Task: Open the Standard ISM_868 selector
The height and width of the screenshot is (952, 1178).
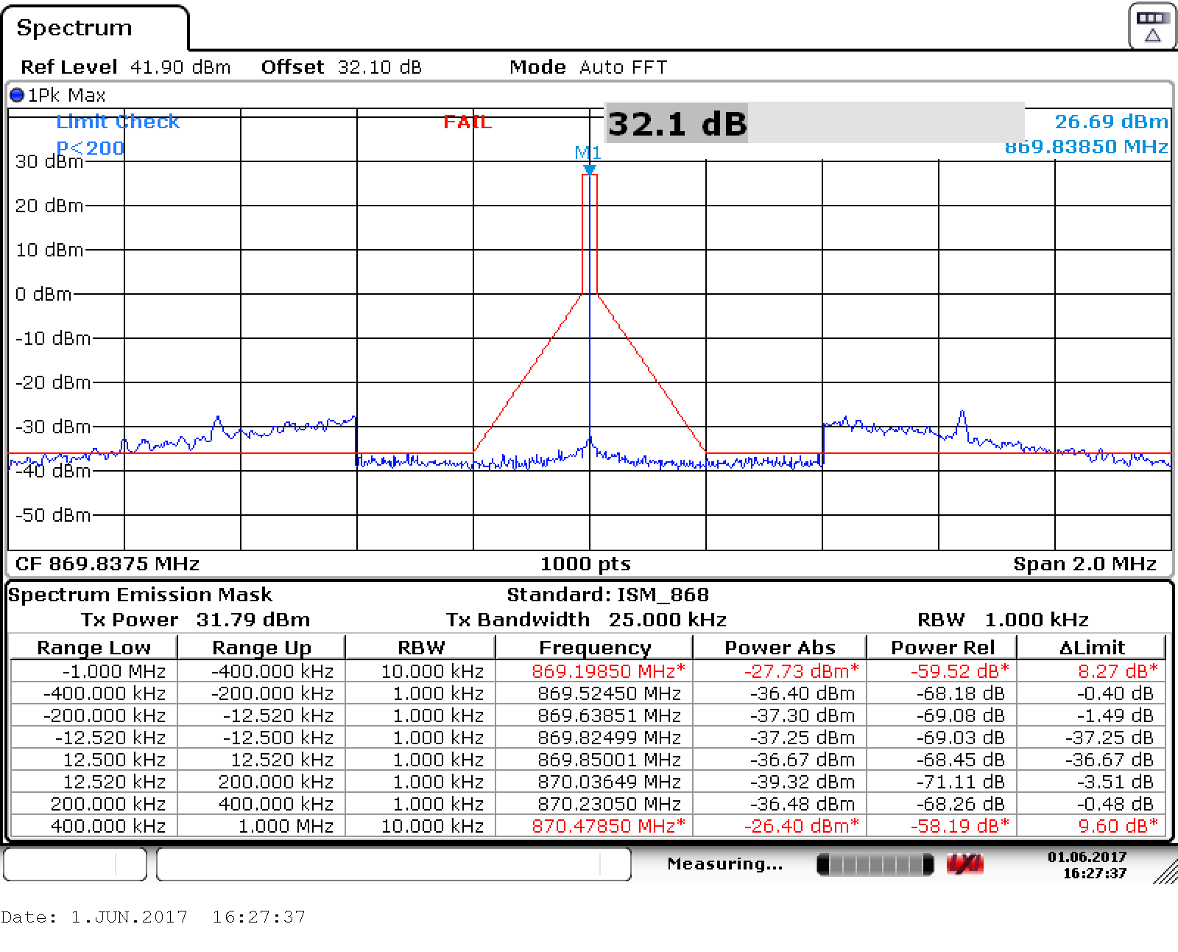Action: (606, 595)
